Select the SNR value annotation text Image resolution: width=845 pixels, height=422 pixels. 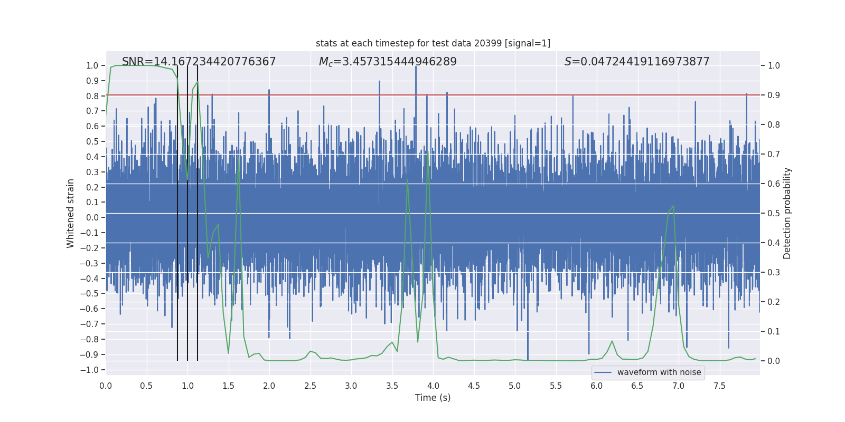tap(199, 62)
